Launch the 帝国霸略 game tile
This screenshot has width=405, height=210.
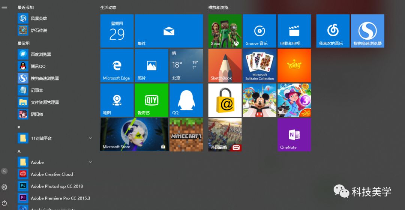(x=225, y=134)
